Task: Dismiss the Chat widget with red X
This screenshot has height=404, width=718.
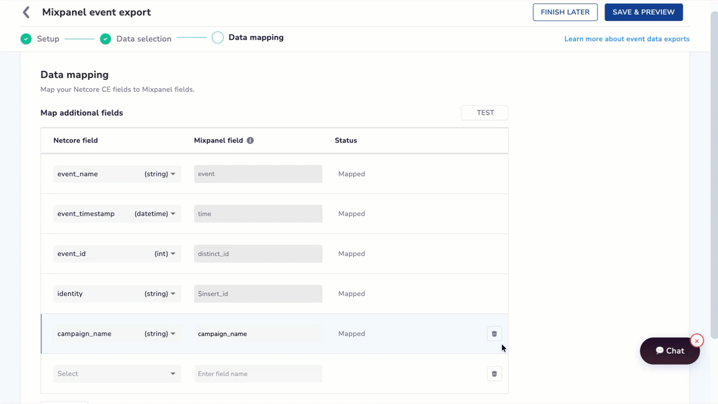Action: (x=696, y=341)
